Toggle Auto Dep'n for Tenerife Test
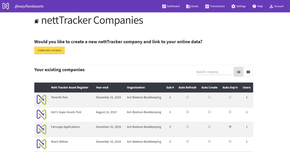Viewport: 290px width, 152px height. (230, 97)
